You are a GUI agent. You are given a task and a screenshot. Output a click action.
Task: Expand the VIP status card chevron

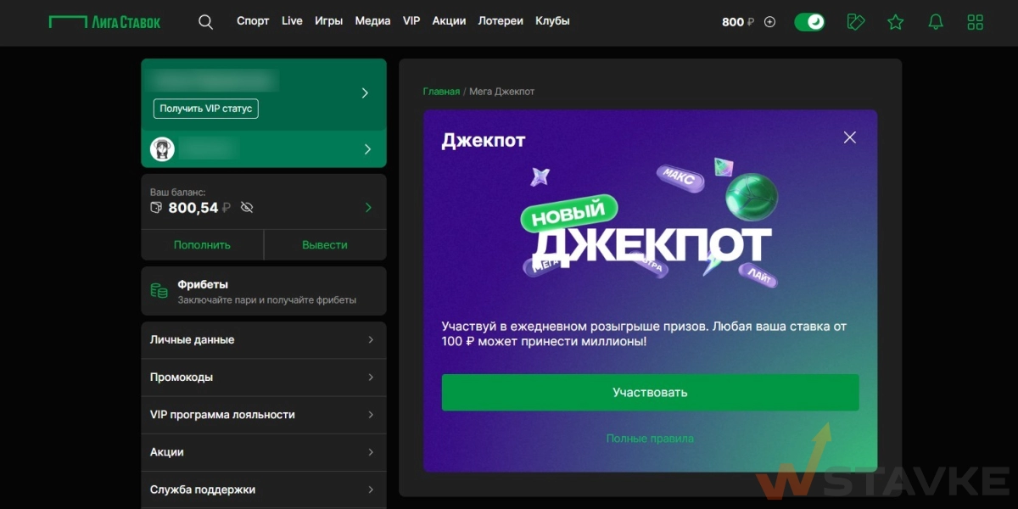click(366, 93)
